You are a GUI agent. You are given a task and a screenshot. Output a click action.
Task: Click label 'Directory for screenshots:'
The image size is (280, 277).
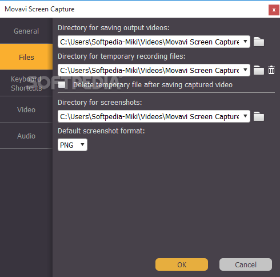tap(100, 103)
